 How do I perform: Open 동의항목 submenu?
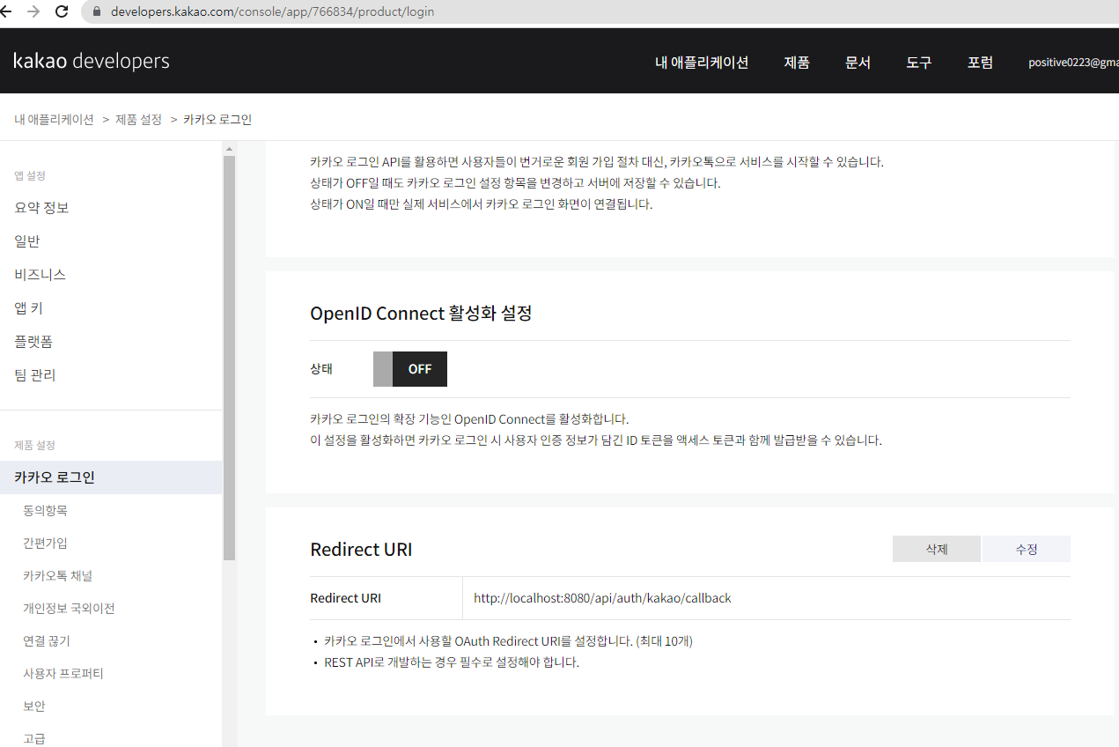46,510
